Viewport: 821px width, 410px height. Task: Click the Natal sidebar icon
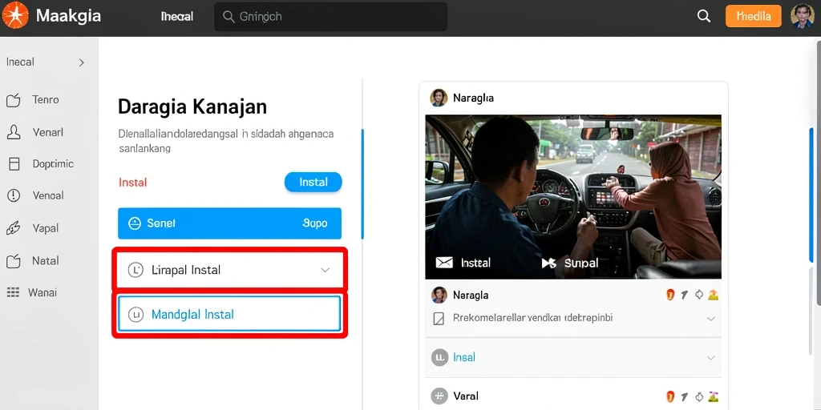[13, 260]
